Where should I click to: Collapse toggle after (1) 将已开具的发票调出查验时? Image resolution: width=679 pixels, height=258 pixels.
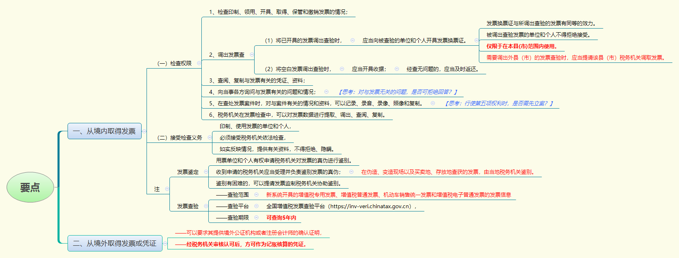pyautogui.click(x=352, y=40)
